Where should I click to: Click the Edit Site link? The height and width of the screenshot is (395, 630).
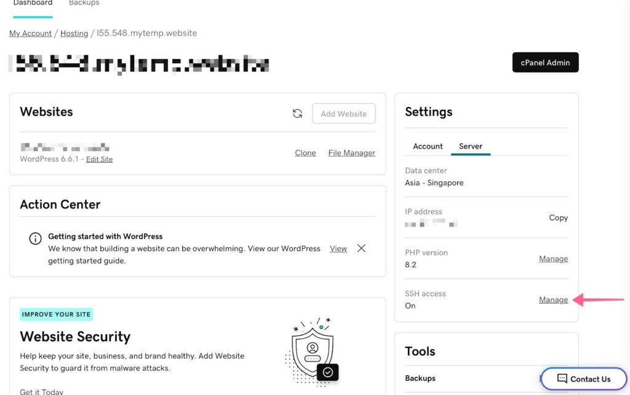pos(99,159)
